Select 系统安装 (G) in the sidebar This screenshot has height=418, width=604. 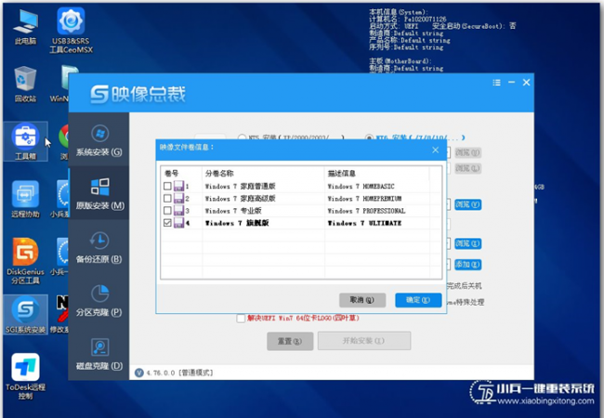(99, 140)
